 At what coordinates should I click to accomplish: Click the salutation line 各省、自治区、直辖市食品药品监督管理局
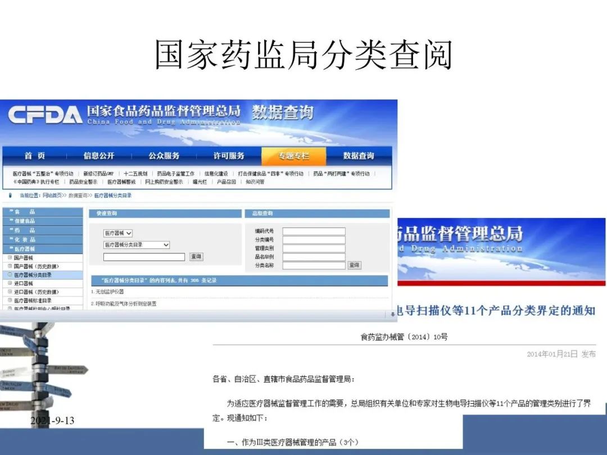pyautogui.click(x=283, y=379)
